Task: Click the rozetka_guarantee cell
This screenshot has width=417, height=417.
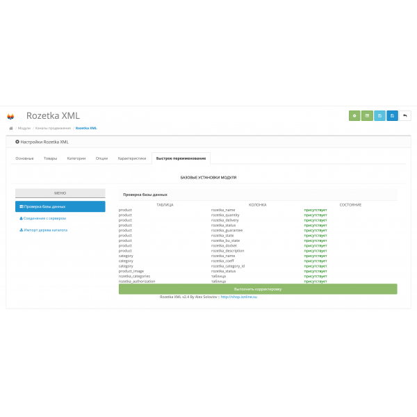Action: click(227, 230)
